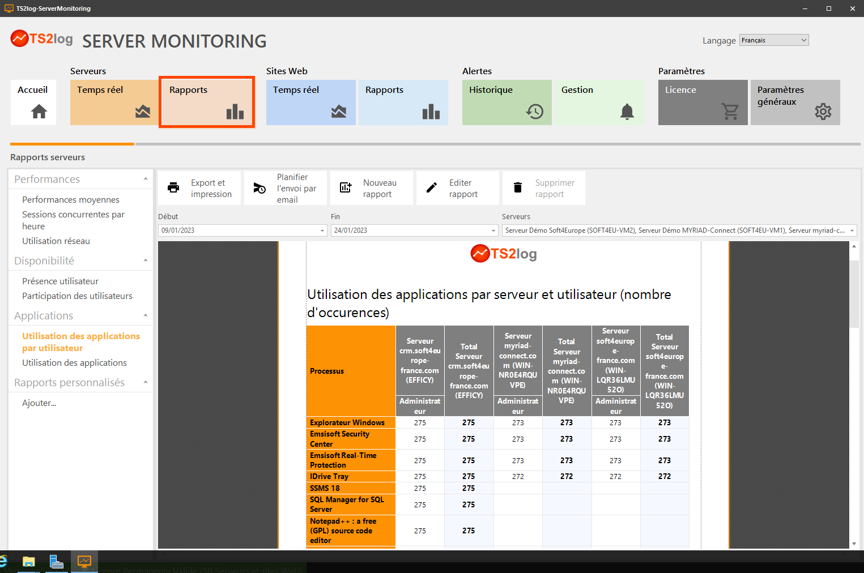
Task: Click the printer icon for Export et impression
Action: point(173,188)
